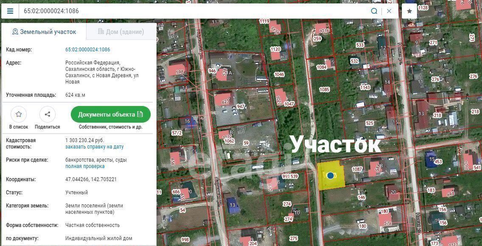482x246 pixels.
Task: Open полная проверка link
Action: pyautogui.click(x=85, y=167)
